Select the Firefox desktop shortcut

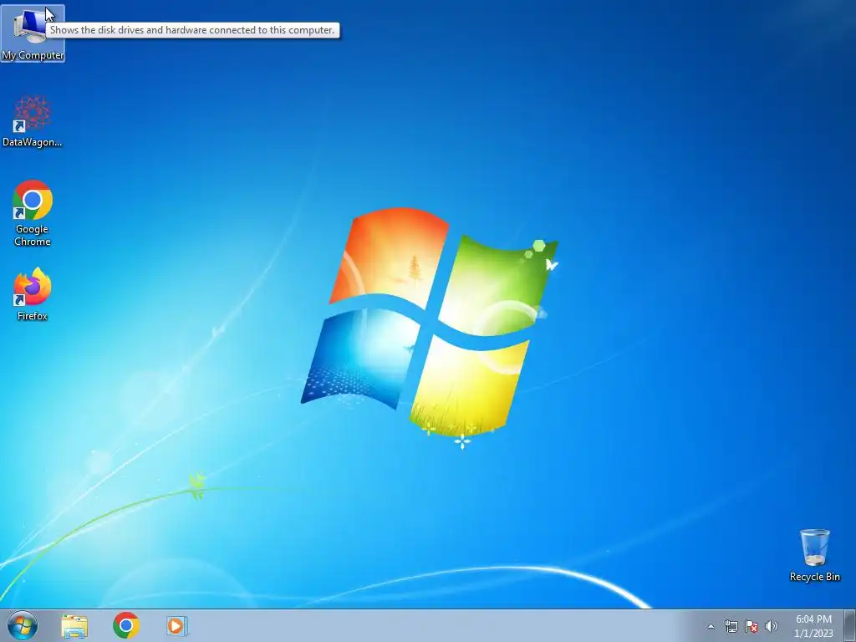pos(33,293)
